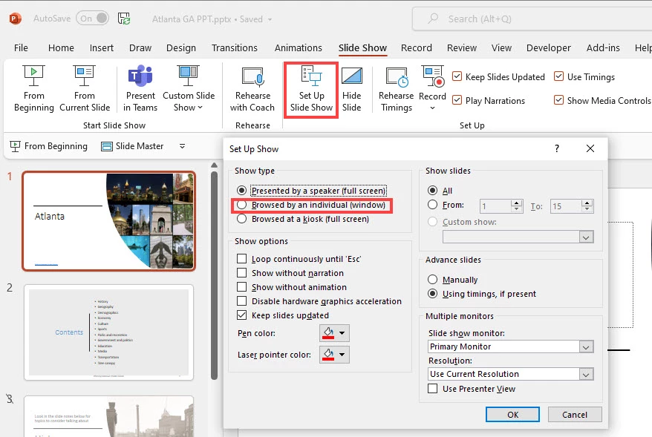
Task: Click Set Up Slide Show button
Action: pyautogui.click(x=311, y=90)
